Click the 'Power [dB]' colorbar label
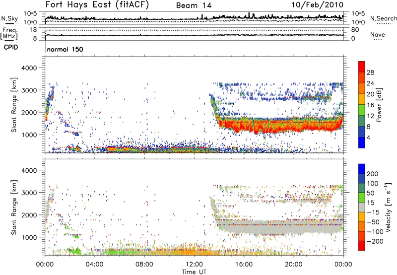Image resolution: width=397 pixels, height=275 pixels. 379,105
